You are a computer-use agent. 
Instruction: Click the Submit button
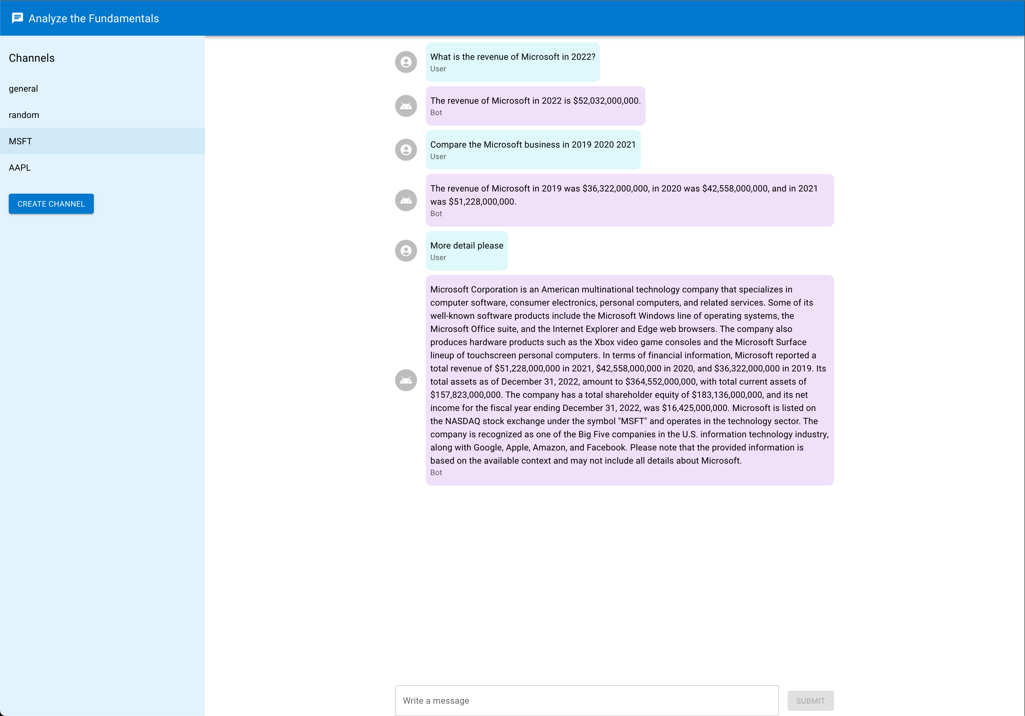click(x=810, y=700)
